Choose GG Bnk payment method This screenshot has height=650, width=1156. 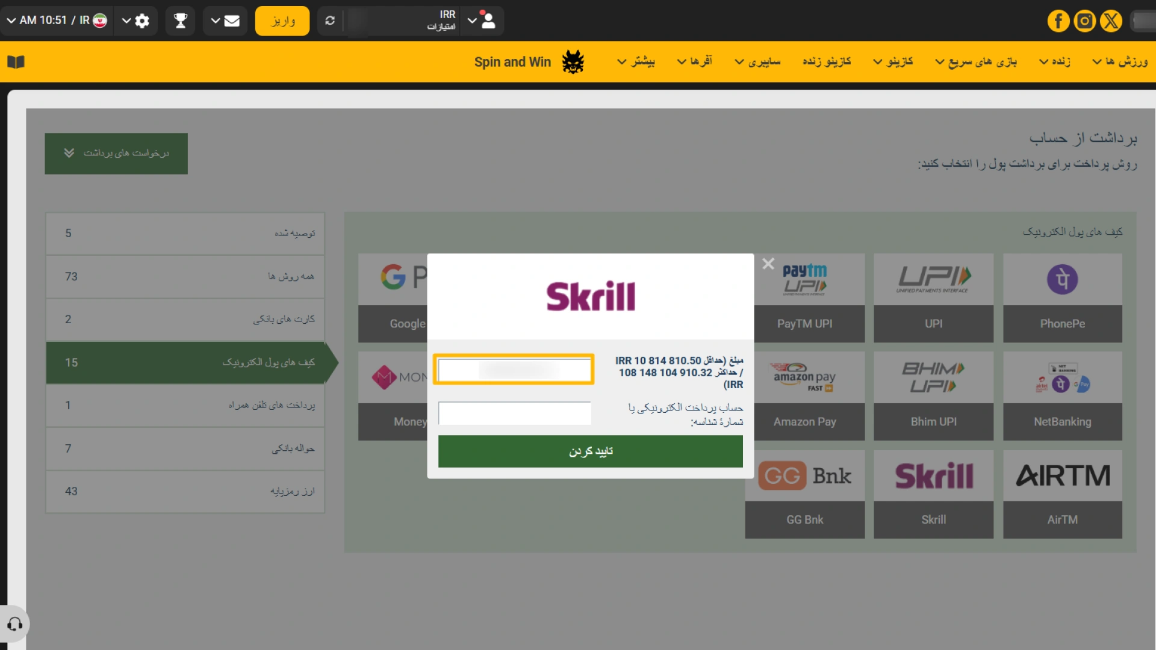[x=804, y=494]
